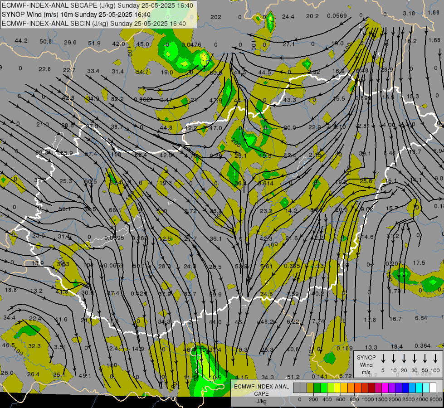Click the 2500 tick label on CAPE scale
The height and width of the screenshot is (408, 444).
coord(409,399)
